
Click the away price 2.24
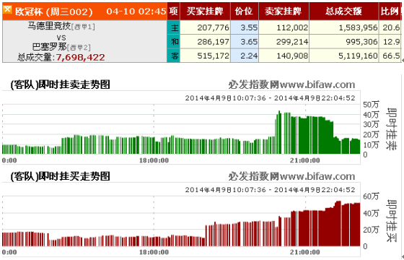tap(249, 56)
